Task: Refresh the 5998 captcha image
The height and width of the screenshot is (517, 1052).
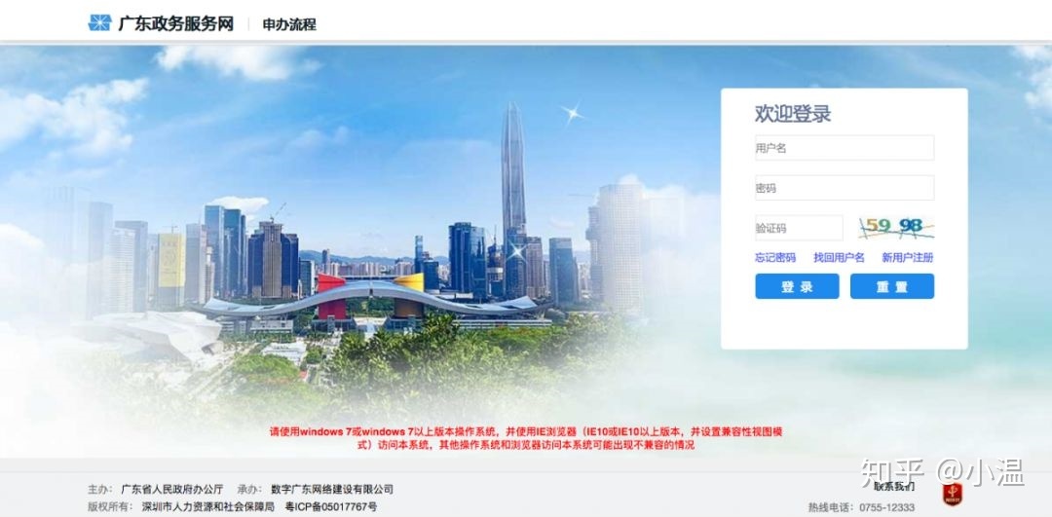Action: click(896, 228)
